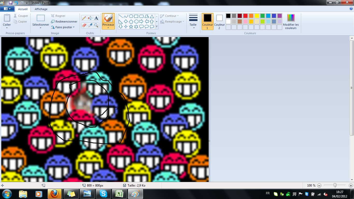
Task: Choose the right triangle shape
Action: (x=121, y=22)
